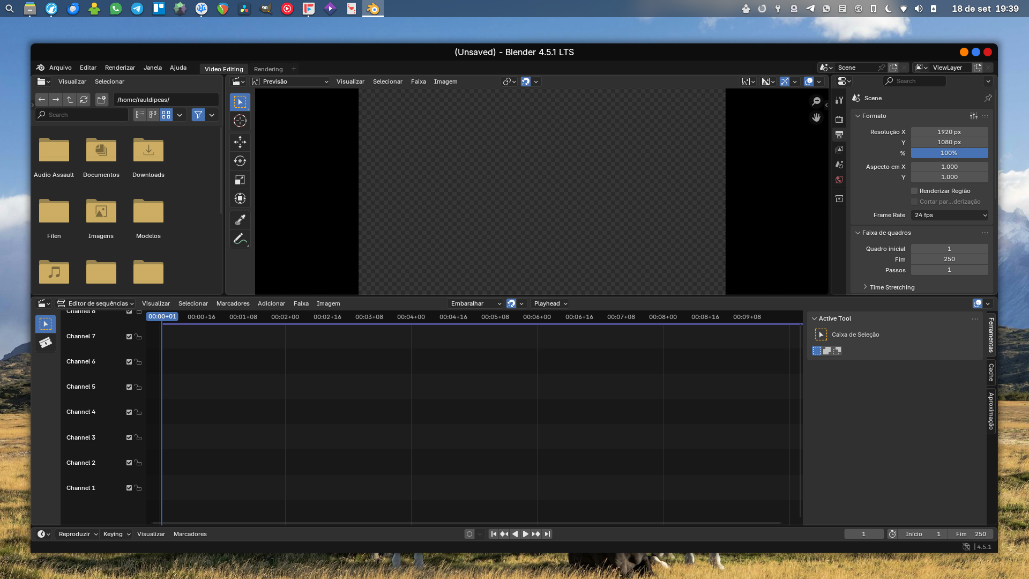The height and width of the screenshot is (579, 1029).
Task: Open the Output properties tab in Properties panel
Action: [x=839, y=134]
